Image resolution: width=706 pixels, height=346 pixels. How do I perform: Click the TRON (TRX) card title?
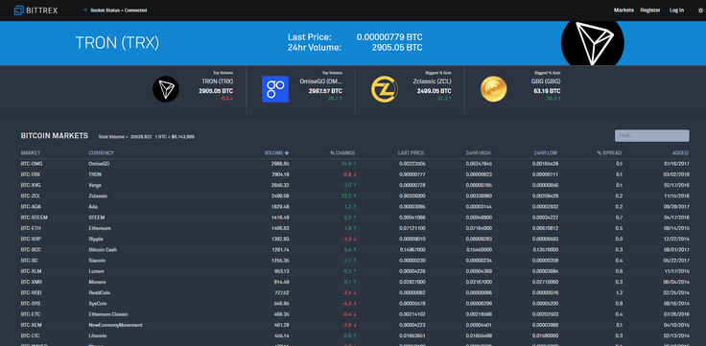tap(218, 81)
